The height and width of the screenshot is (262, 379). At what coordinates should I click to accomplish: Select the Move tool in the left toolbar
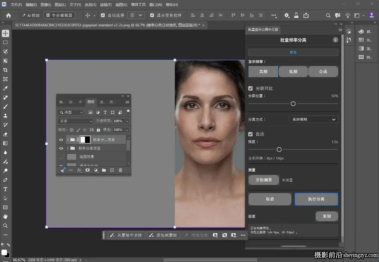coord(5,33)
